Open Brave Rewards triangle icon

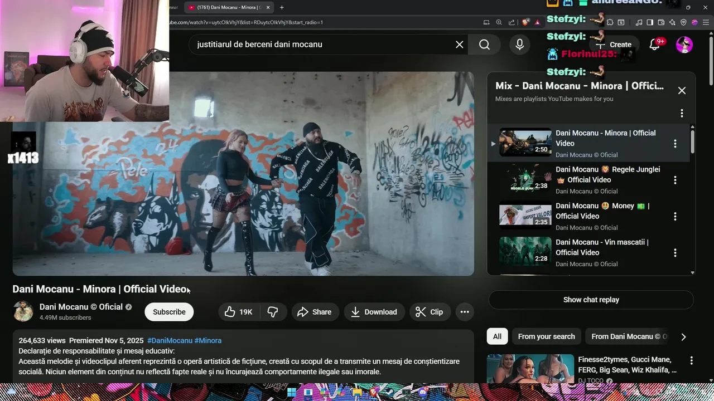click(537, 22)
